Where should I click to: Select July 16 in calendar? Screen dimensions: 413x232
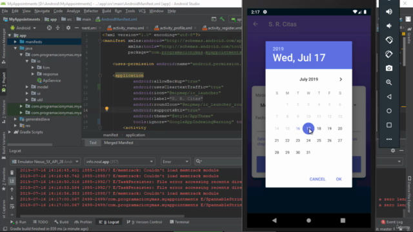[x=298, y=129]
